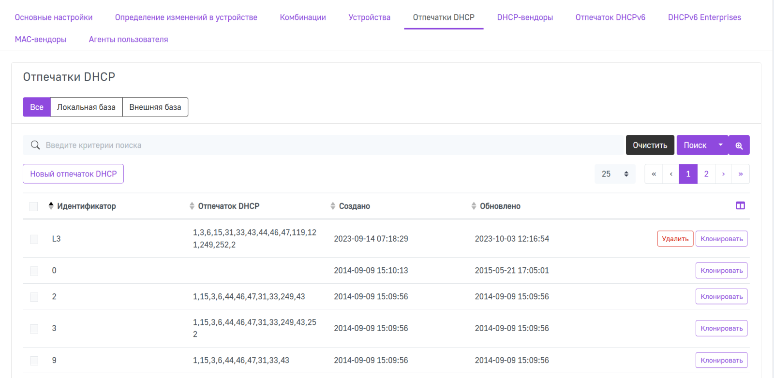Go to the previous page arrow
This screenshot has width=774, height=378.
coord(671,174)
